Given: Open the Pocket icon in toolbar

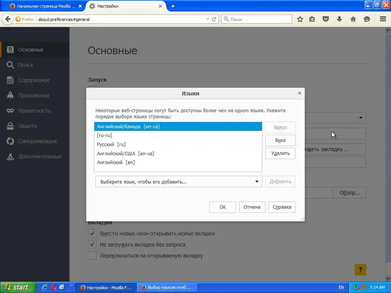Looking at the screenshot, I should 326,19.
